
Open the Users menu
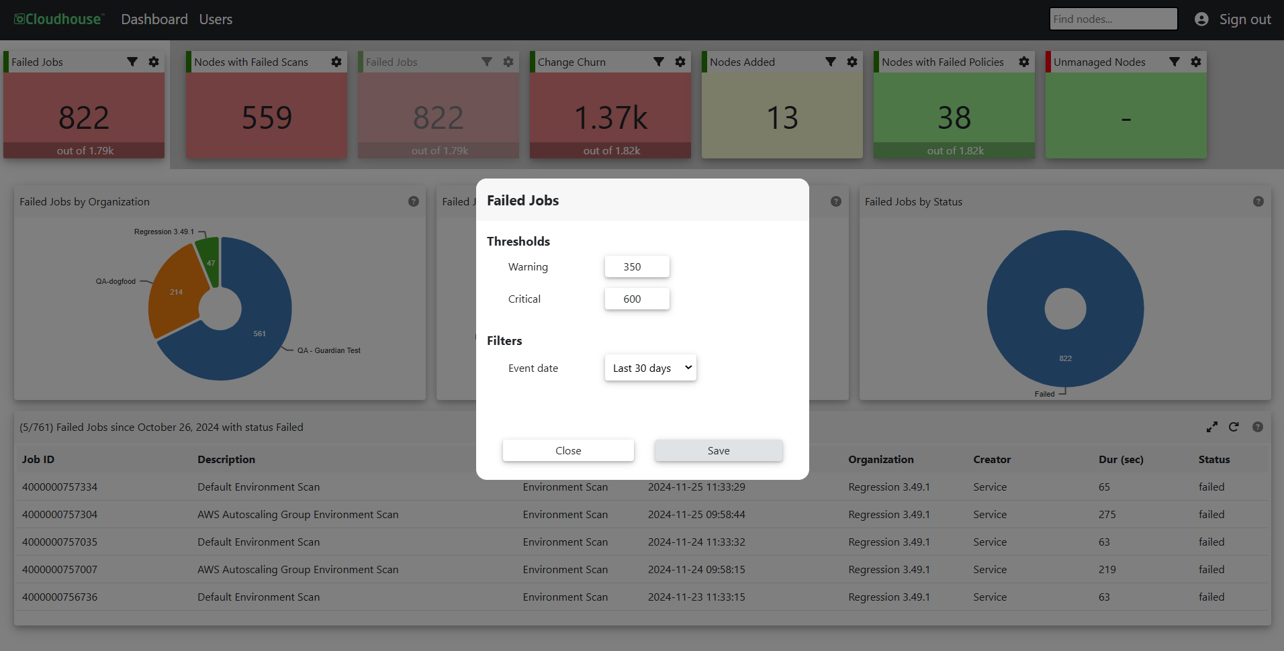click(x=216, y=19)
